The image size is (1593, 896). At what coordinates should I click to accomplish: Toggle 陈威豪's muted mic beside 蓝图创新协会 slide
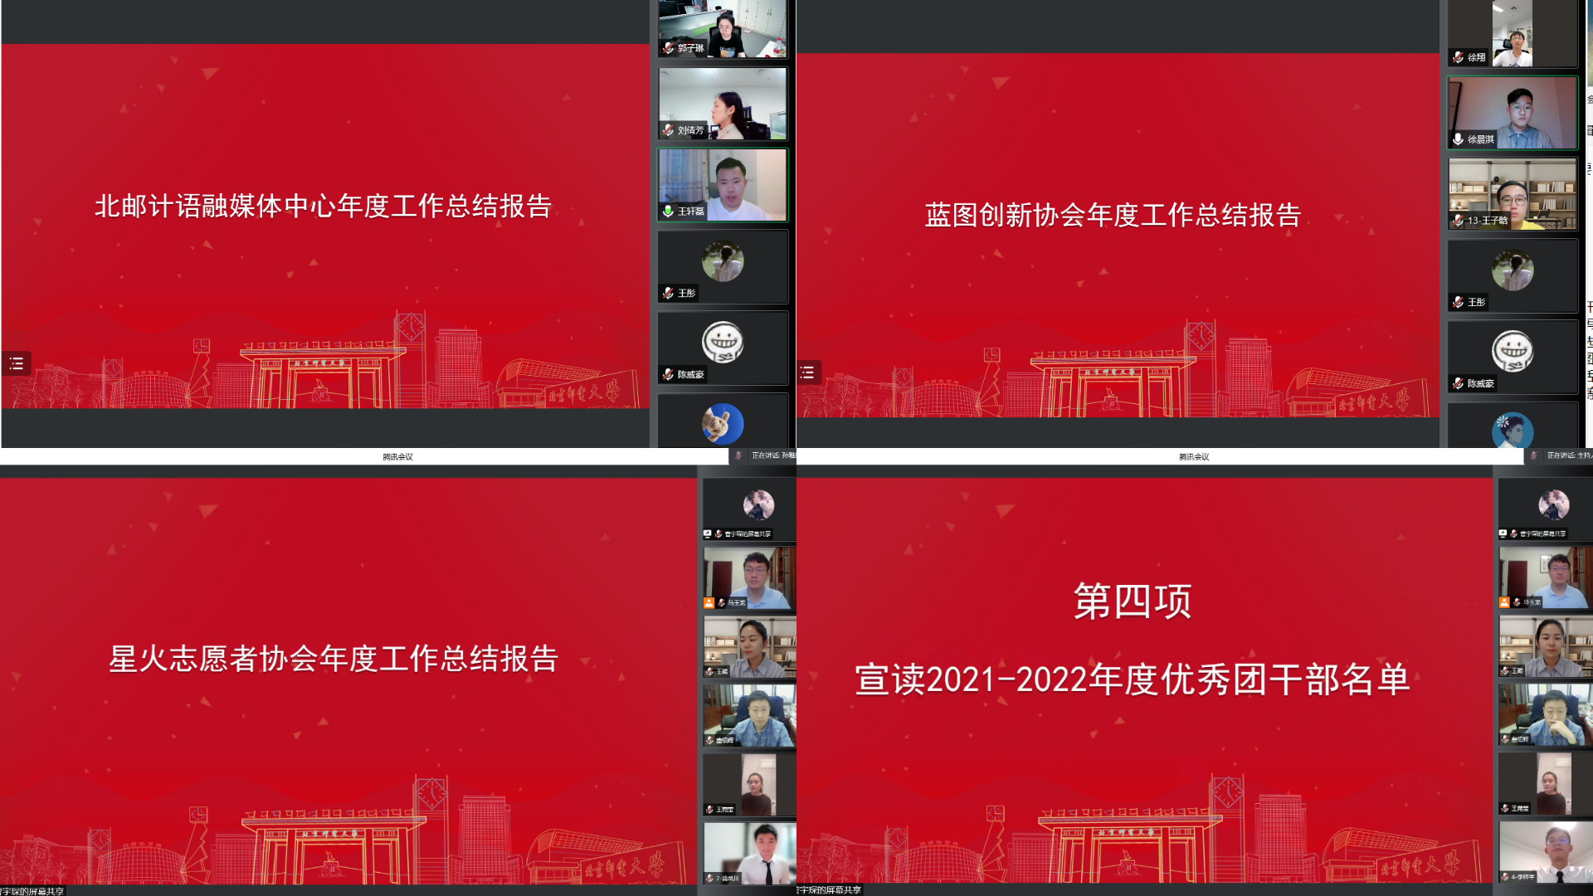point(1459,383)
